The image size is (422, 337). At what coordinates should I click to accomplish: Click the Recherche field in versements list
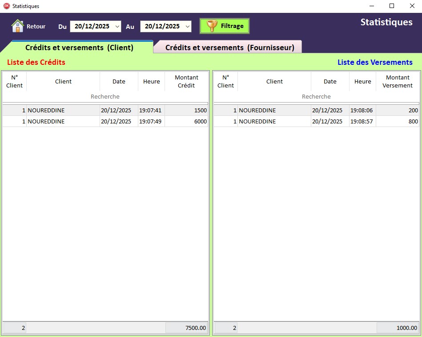316,96
